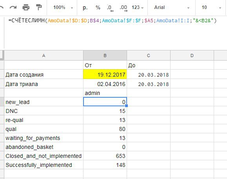227x179 pixels.
Task: Select the waiting_for_payments value 13
Action: pyautogui.click(x=105, y=138)
